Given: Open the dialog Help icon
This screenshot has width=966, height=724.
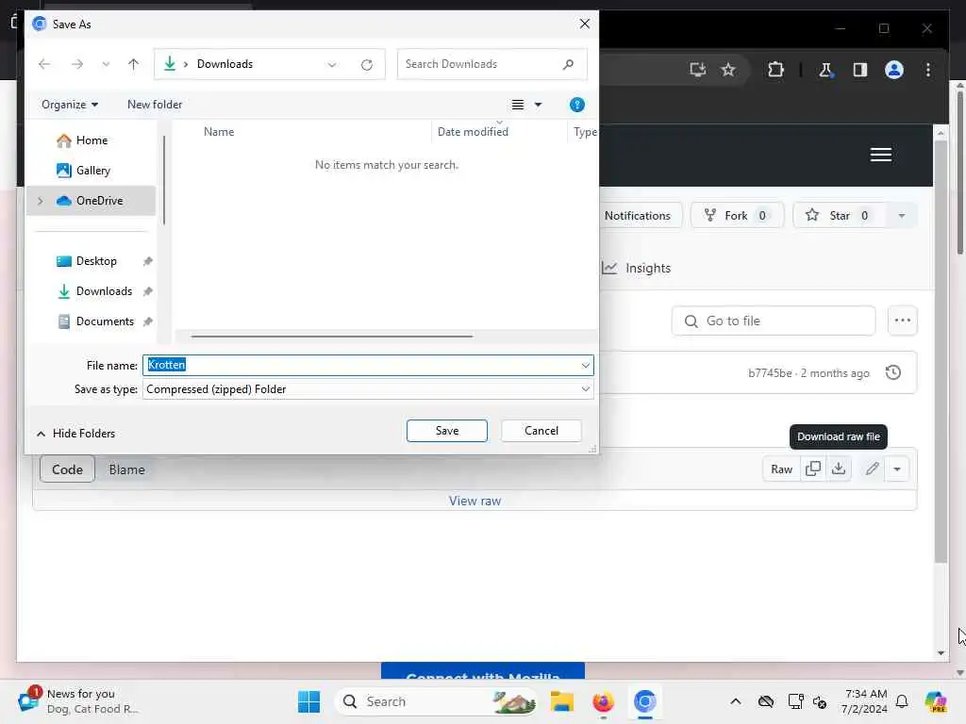Looking at the screenshot, I should pyautogui.click(x=577, y=105).
